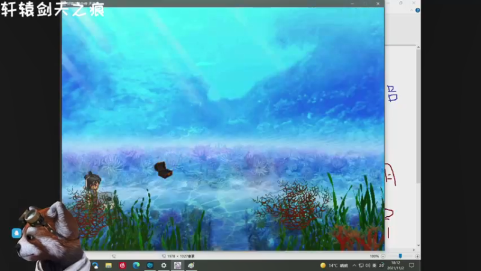Click the floating treasure chest in the game
The width and height of the screenshot is (481, 271).
pyautogui.click(x=163, y=170)
